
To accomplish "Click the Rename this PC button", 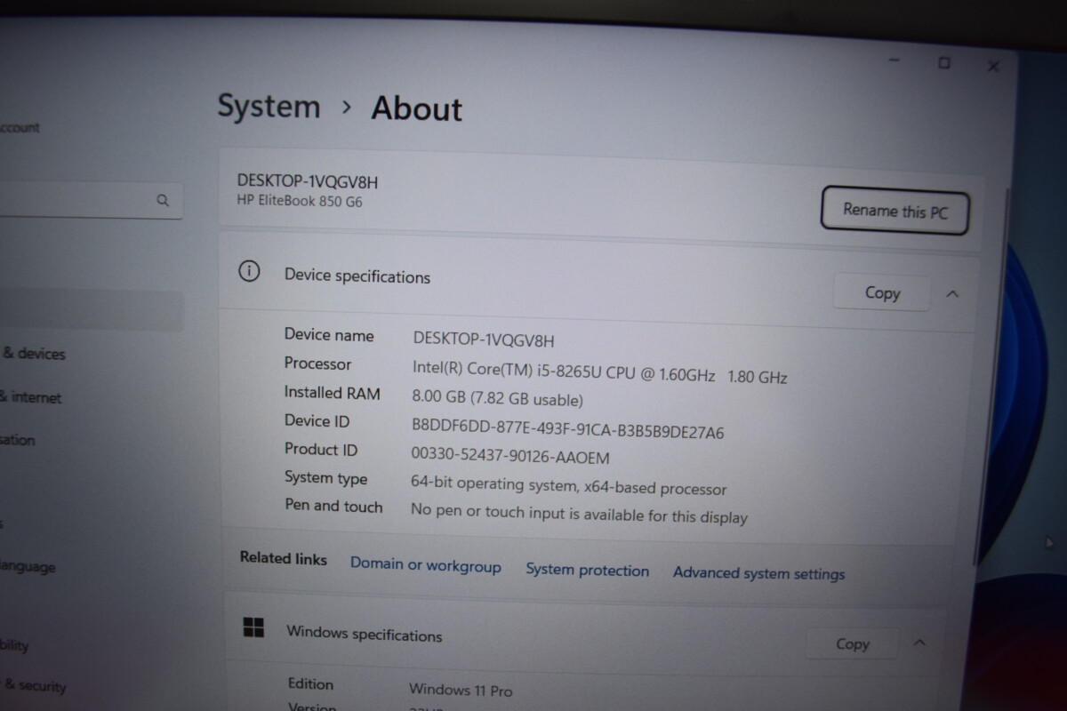I will pyautogui.click(x=895, y=211).
